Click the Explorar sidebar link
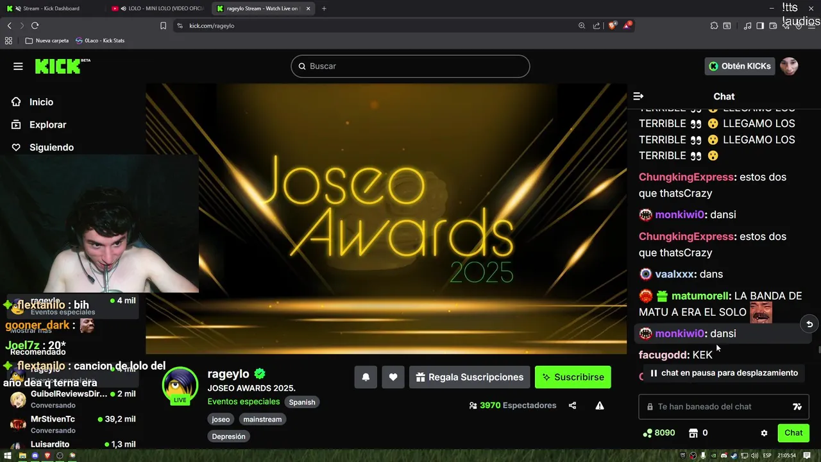The height and width of the screenshot is (462, 821). pyautogui.click(x=47, y=124)
